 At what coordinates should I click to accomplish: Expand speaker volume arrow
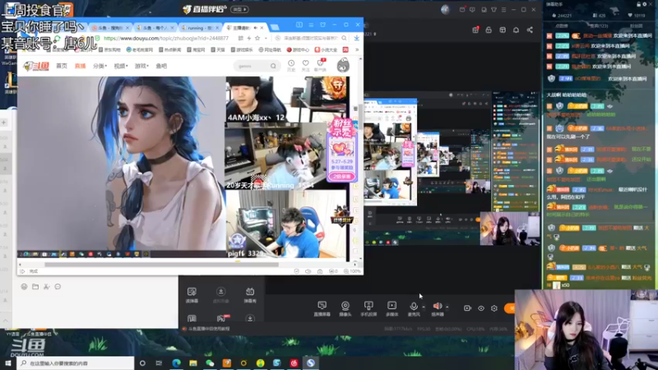447,307
